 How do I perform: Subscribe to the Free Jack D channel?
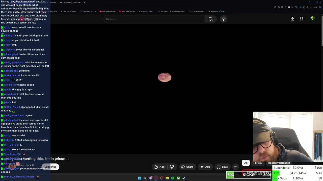(50, 167)
